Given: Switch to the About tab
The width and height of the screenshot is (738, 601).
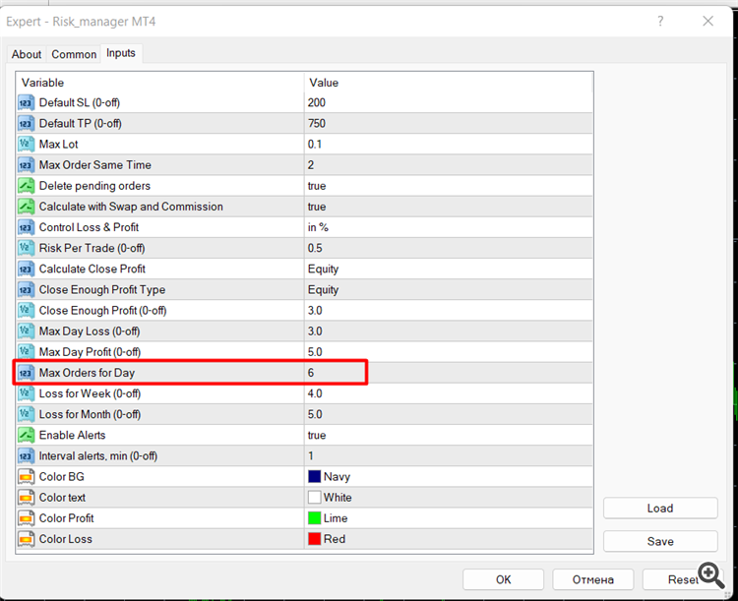Looking at the screenshot, I should coord(27,55).
